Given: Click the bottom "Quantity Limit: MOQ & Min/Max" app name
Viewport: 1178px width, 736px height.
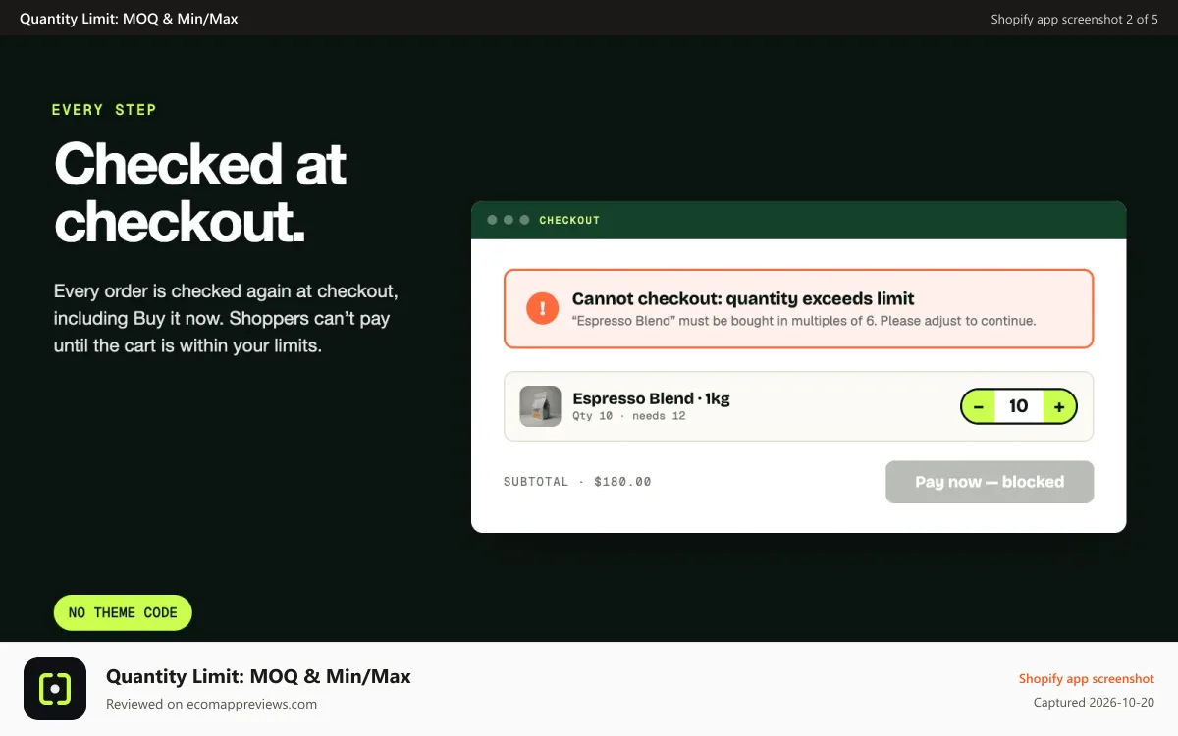Looking at the screenshot, I should point(258,676).
